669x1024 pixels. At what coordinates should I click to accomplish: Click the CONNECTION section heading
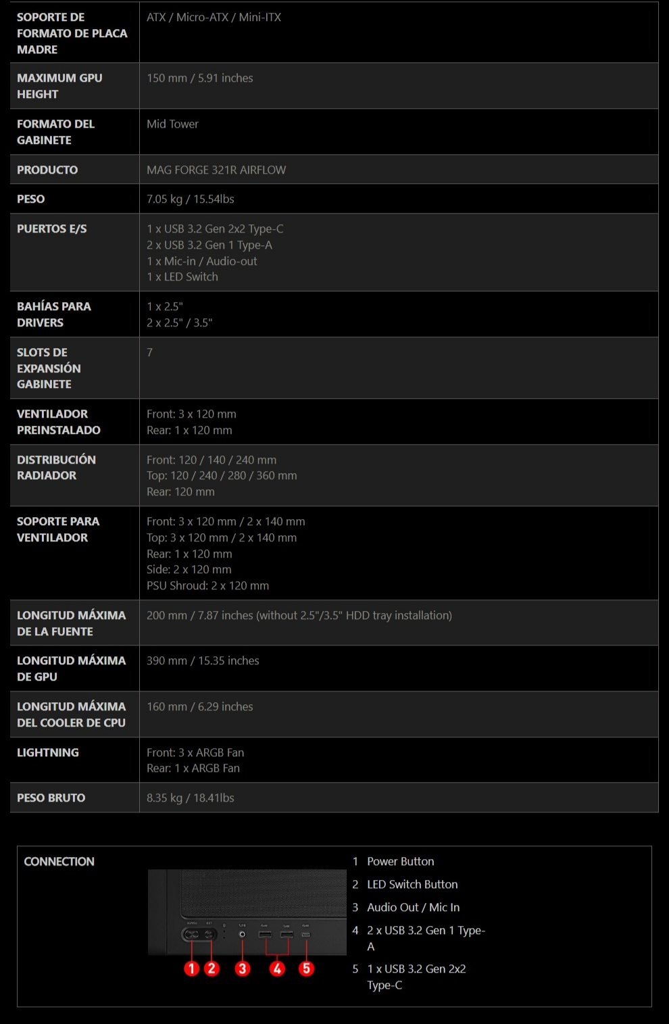click(x=59, y=862)
